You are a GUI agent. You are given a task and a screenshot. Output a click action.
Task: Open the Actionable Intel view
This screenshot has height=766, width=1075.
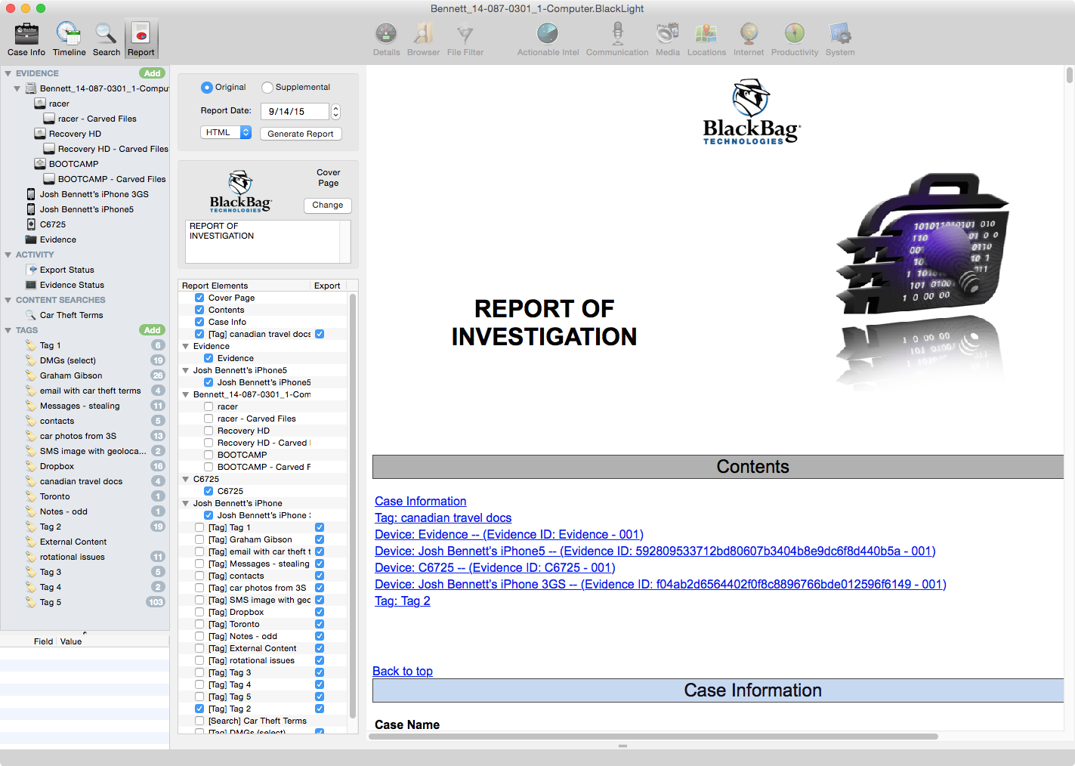(x=548, y=35)
